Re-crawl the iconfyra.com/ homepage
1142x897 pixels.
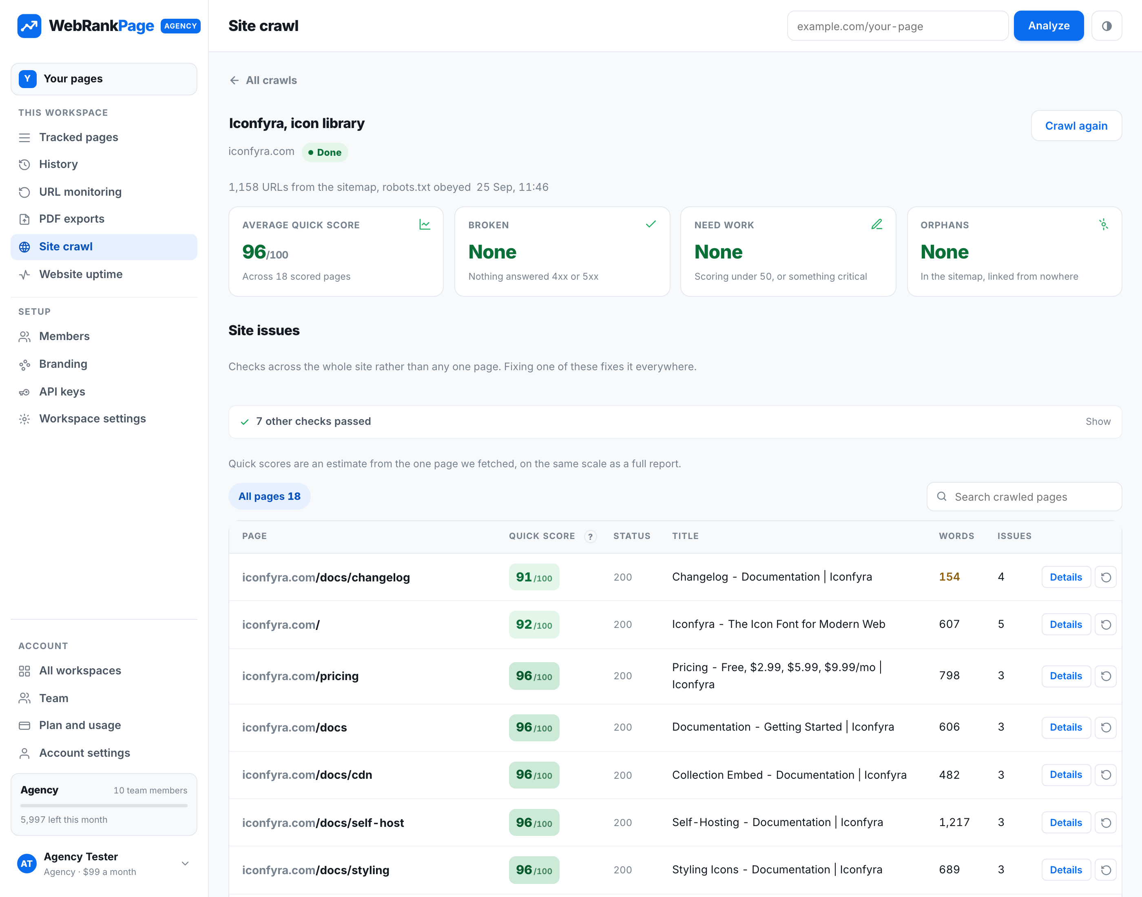(1106, 624)
